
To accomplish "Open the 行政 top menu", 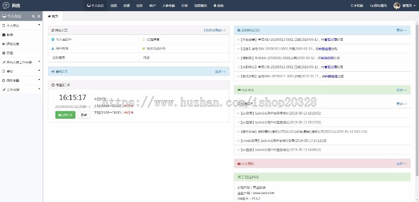I will click(184, 5).
